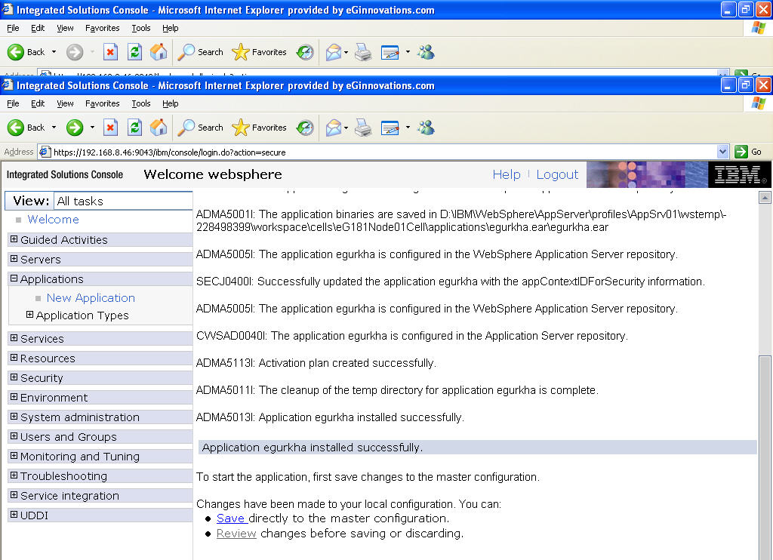
Task: Open Mail dropdown arrow in front window
Action: (346, 128)
